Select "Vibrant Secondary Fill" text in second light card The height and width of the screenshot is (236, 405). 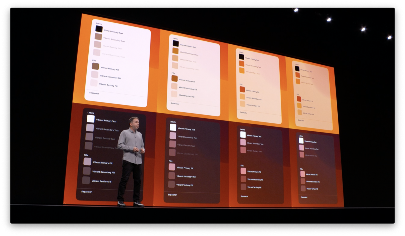[188, 88]
